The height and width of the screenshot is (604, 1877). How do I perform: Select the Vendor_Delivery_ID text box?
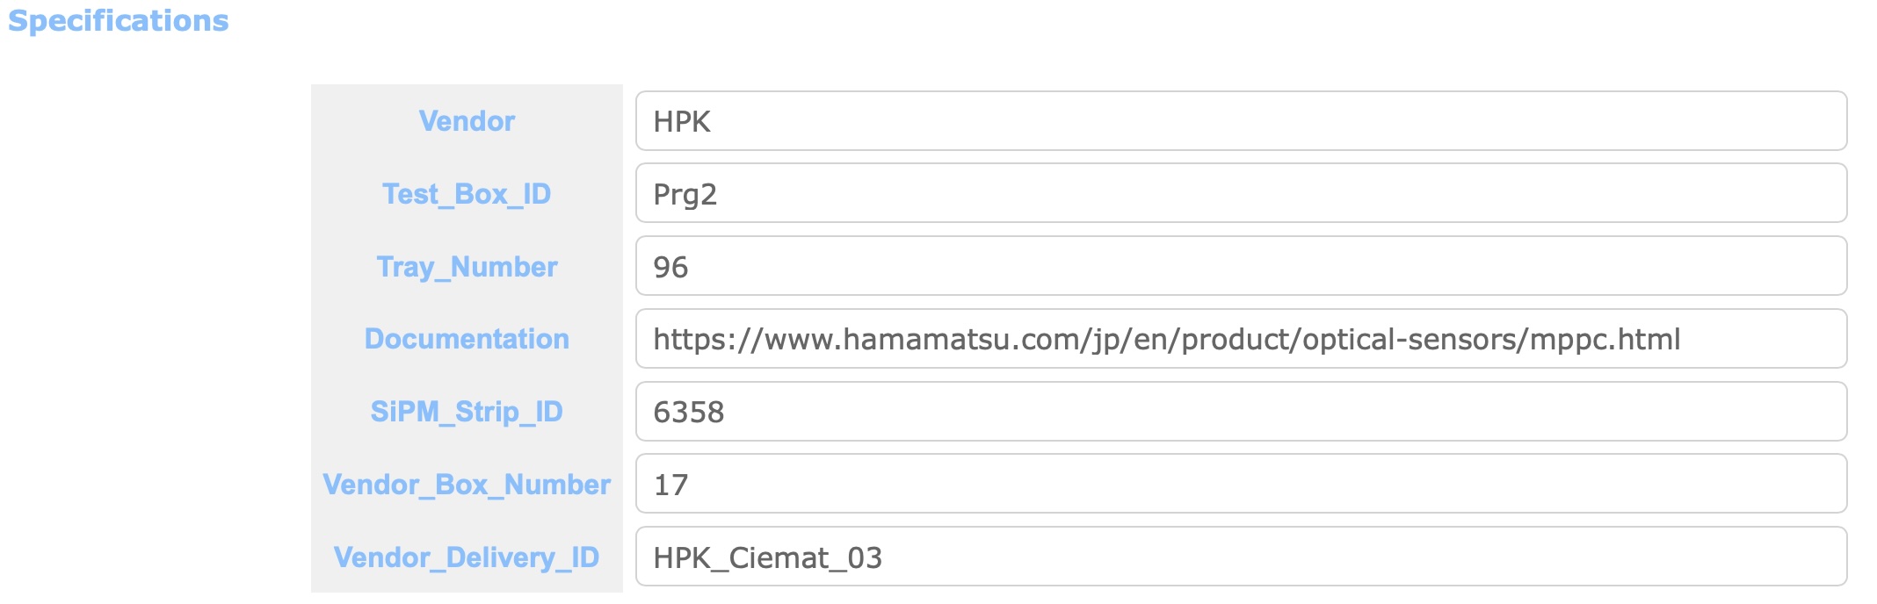coord(1241,557)
